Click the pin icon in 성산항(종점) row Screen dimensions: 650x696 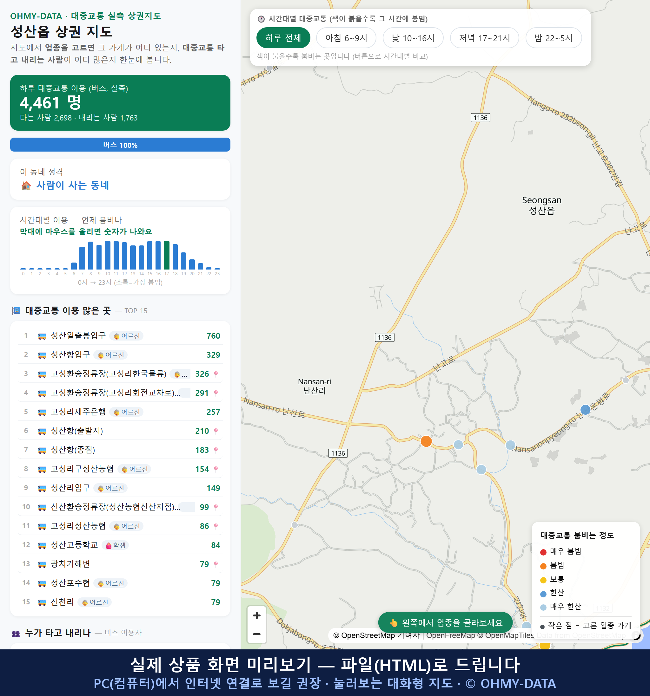coord(216,450)
